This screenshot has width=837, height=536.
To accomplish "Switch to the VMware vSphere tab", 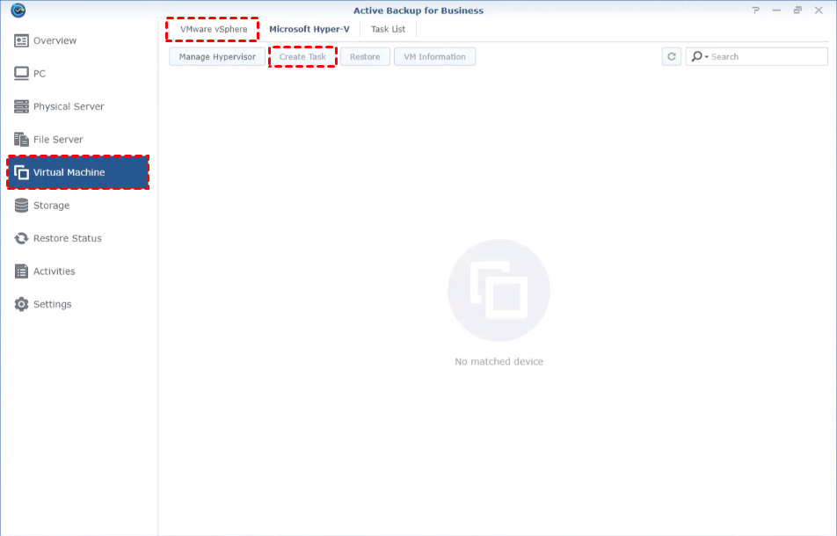I will [214, 29].
